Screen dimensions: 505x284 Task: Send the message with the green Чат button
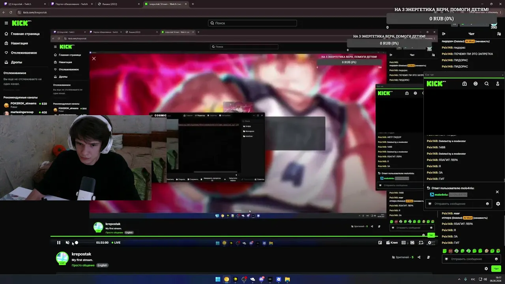496,269
